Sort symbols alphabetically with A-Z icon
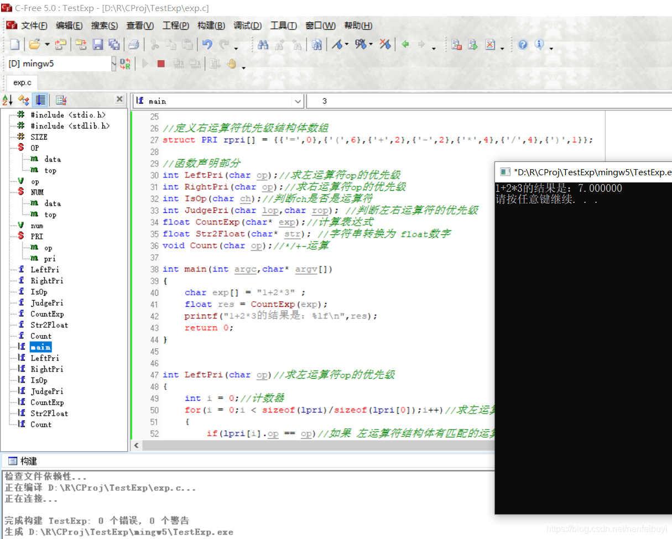The image size is (672, 539). [x=8, y=100]
